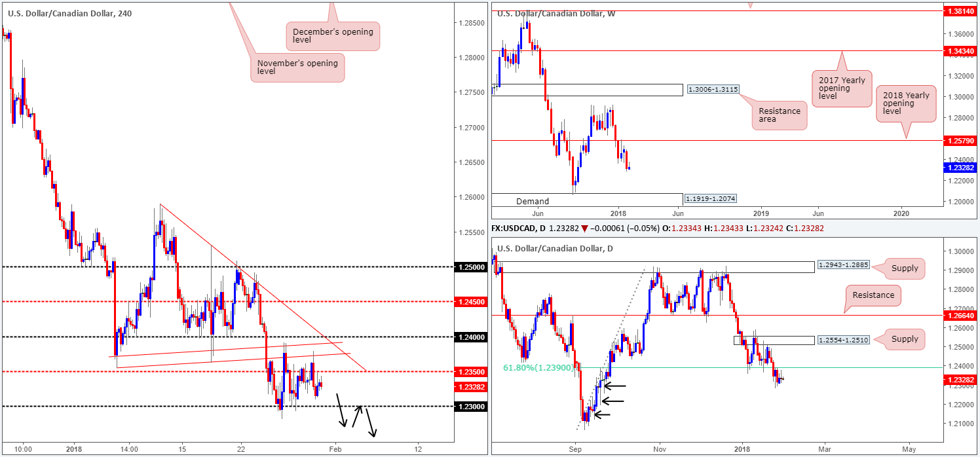Click the 1.25000 price label on the 4-hour chart
980x457 pixels.
pyautogui.click(x=471, y=267)
